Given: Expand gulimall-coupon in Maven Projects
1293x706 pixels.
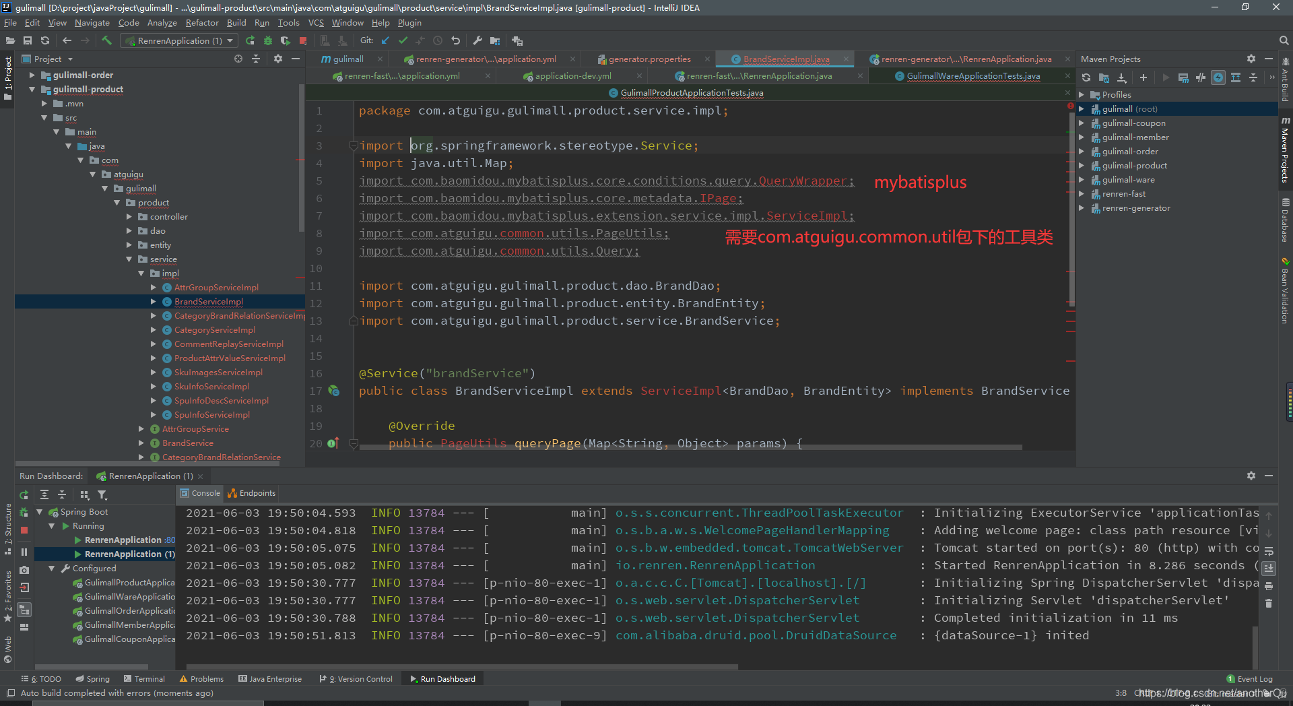Looking at the screenshot, I should point(1082,123).
